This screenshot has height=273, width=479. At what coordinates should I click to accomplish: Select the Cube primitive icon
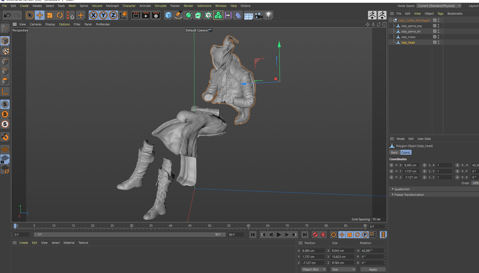[x=168, y=15]
